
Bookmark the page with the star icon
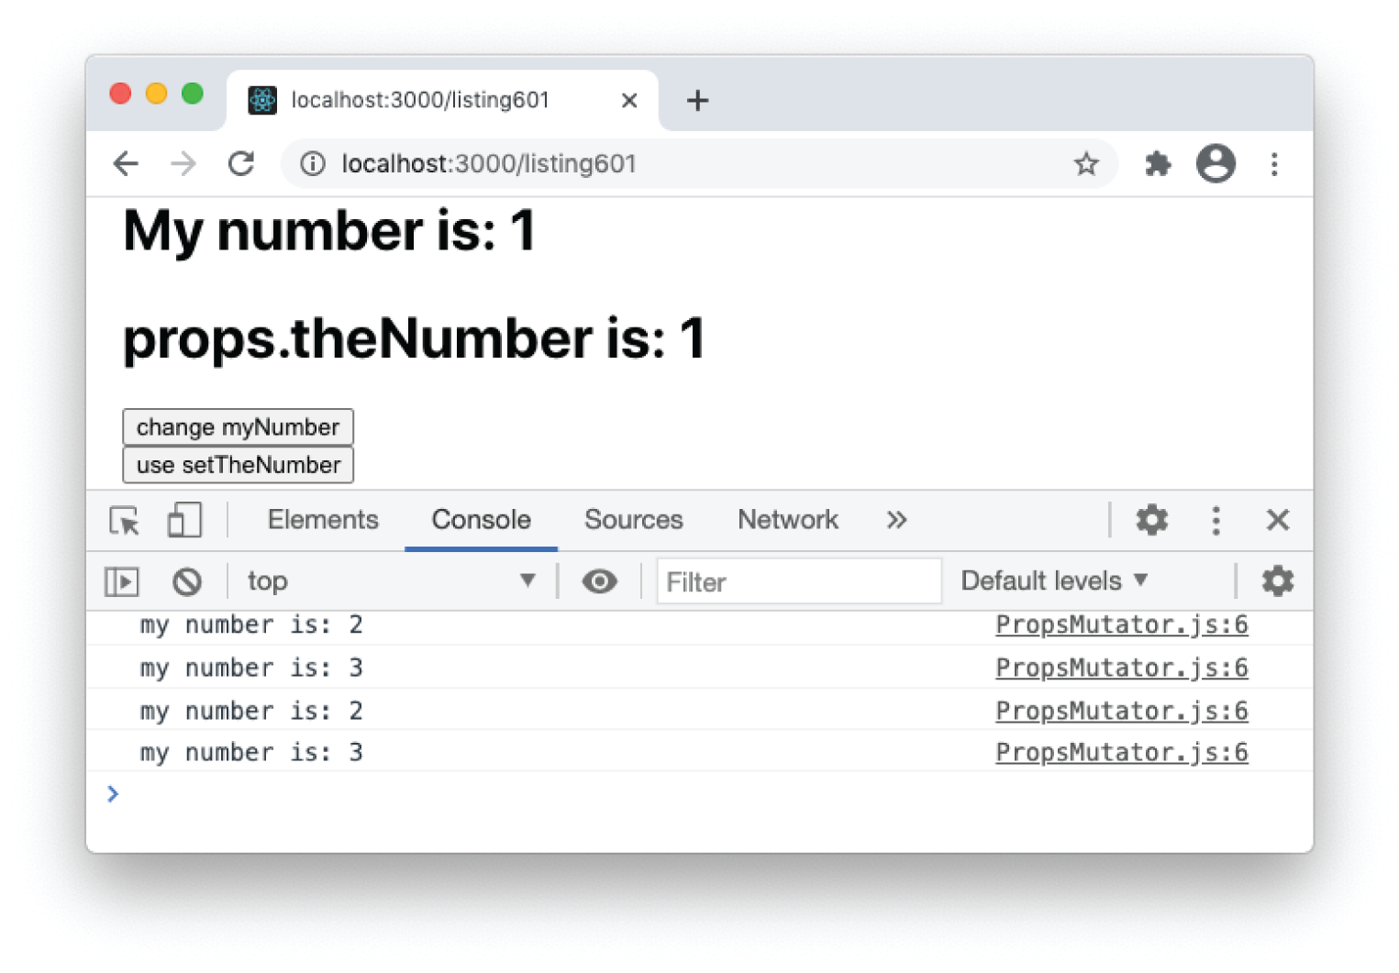pyautogui.click(x=1086, y=163)
